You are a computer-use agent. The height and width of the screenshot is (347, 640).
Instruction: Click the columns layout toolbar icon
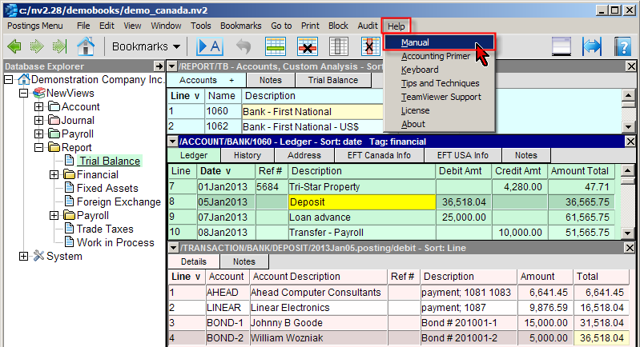[339, 46]
